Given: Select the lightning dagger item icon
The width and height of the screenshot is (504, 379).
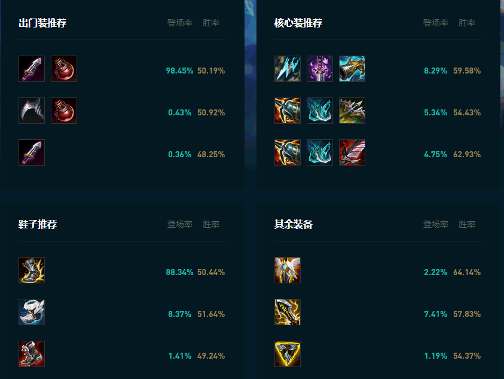Looking at the screenshot, I should click(x=288, y=312).
